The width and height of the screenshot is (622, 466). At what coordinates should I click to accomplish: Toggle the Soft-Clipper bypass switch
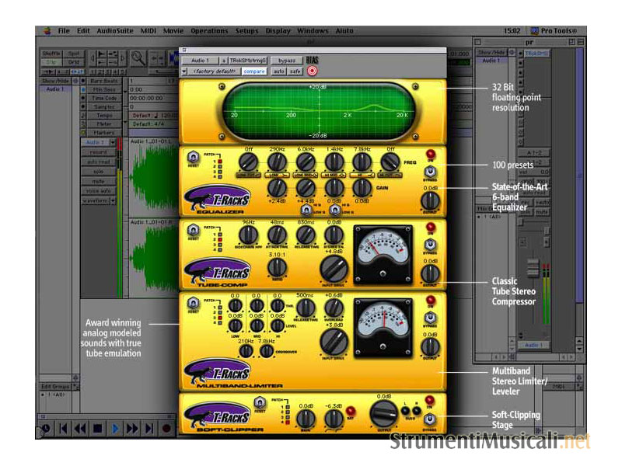(x=429, y=419)
